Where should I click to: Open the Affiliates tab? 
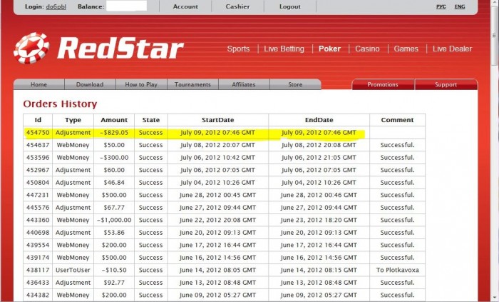[x=244, y=84]
